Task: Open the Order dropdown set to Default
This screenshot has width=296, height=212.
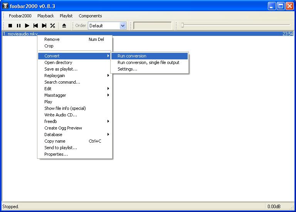Action: coord(107,25)
